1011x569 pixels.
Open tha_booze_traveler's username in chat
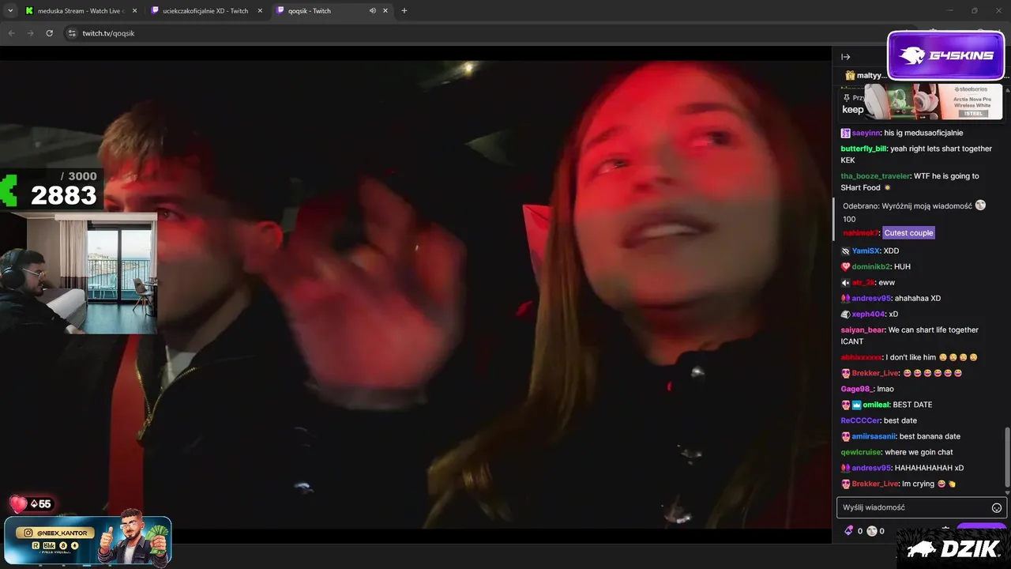pos(875,176)
